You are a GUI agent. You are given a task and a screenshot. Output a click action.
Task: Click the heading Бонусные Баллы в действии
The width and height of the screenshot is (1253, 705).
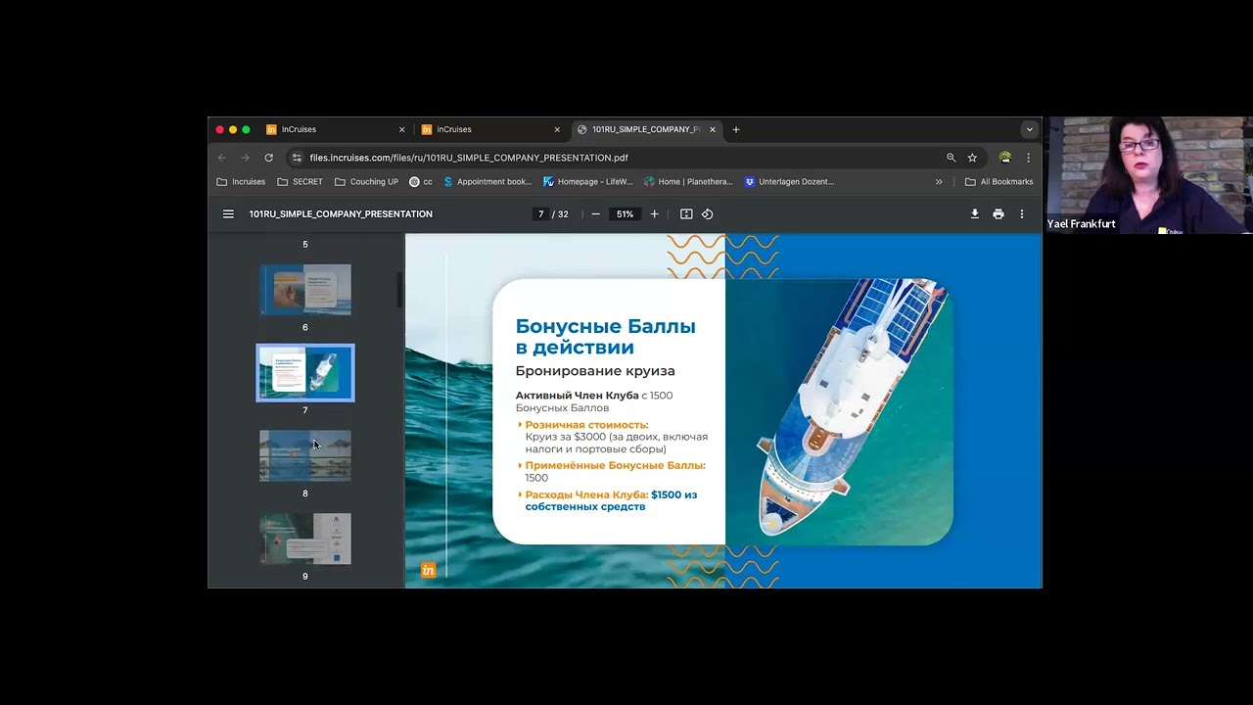(x=606, y=337)
